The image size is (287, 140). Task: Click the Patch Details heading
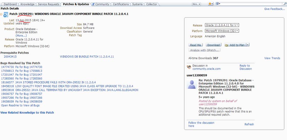click(x=10, y=8)
